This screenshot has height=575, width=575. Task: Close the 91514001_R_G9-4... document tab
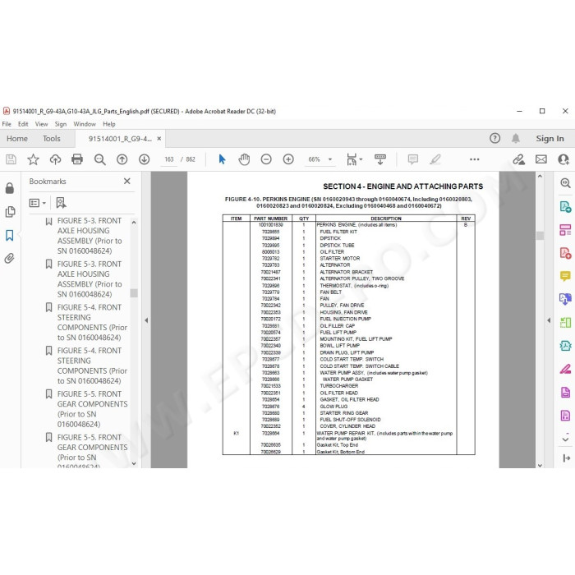[159, 138]
